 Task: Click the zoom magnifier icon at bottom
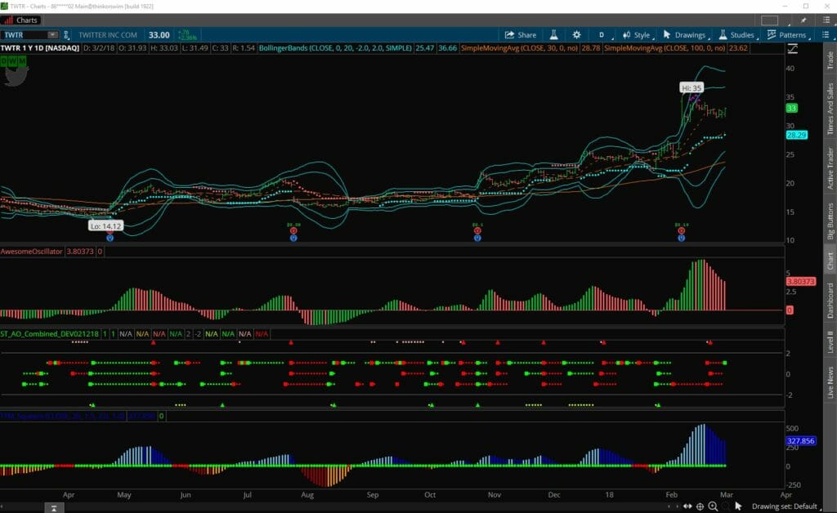[713, 506]
